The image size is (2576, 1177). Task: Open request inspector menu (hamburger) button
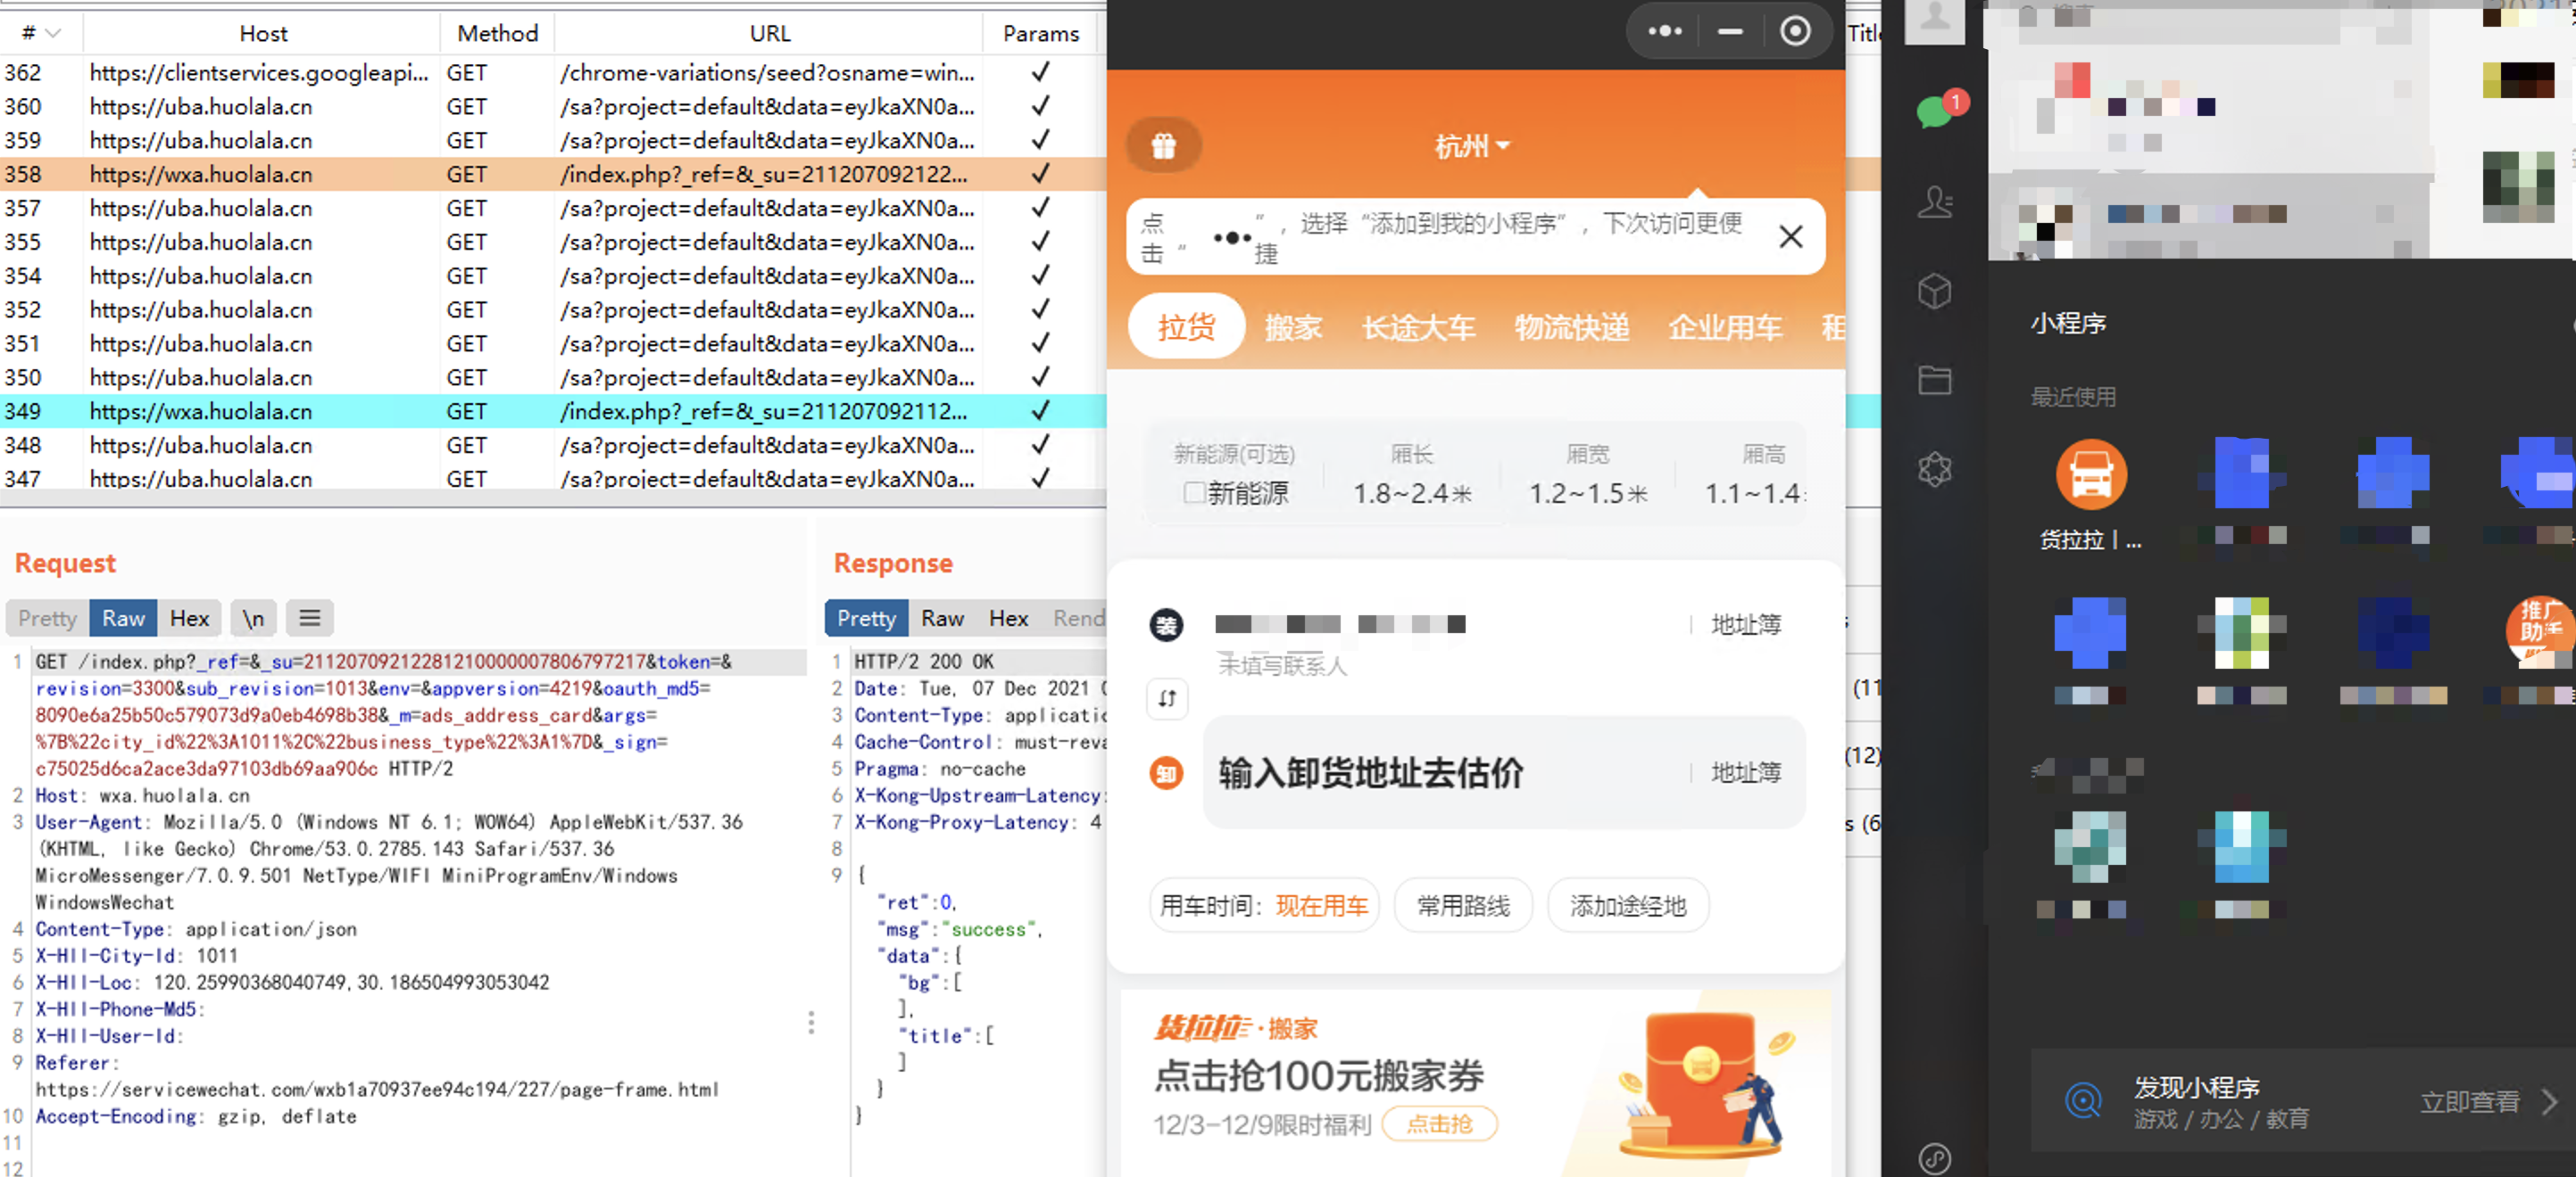(310, 619)
